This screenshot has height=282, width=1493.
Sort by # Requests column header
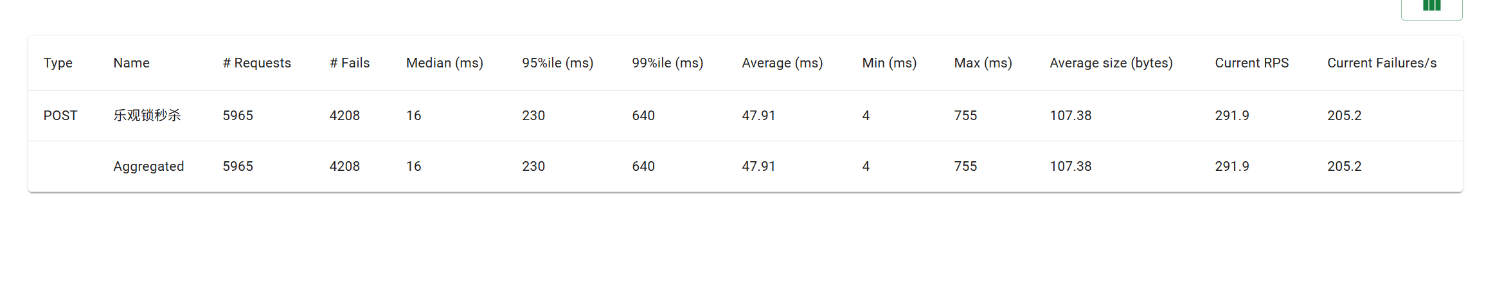257,63
